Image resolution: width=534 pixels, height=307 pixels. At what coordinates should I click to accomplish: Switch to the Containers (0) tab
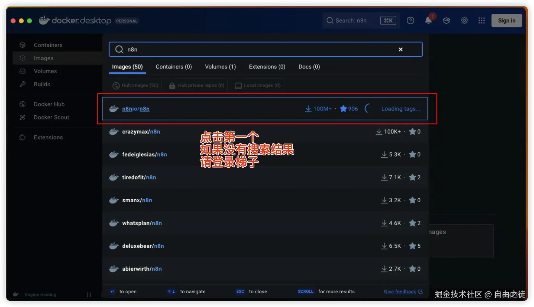point(174,67)
